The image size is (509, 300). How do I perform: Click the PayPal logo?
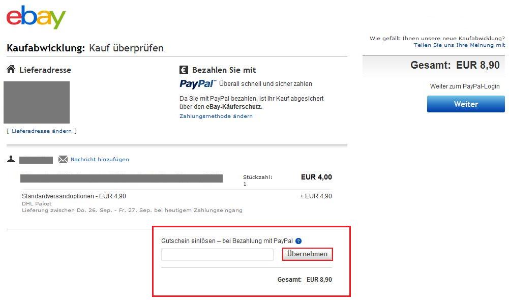coord(198,84)
